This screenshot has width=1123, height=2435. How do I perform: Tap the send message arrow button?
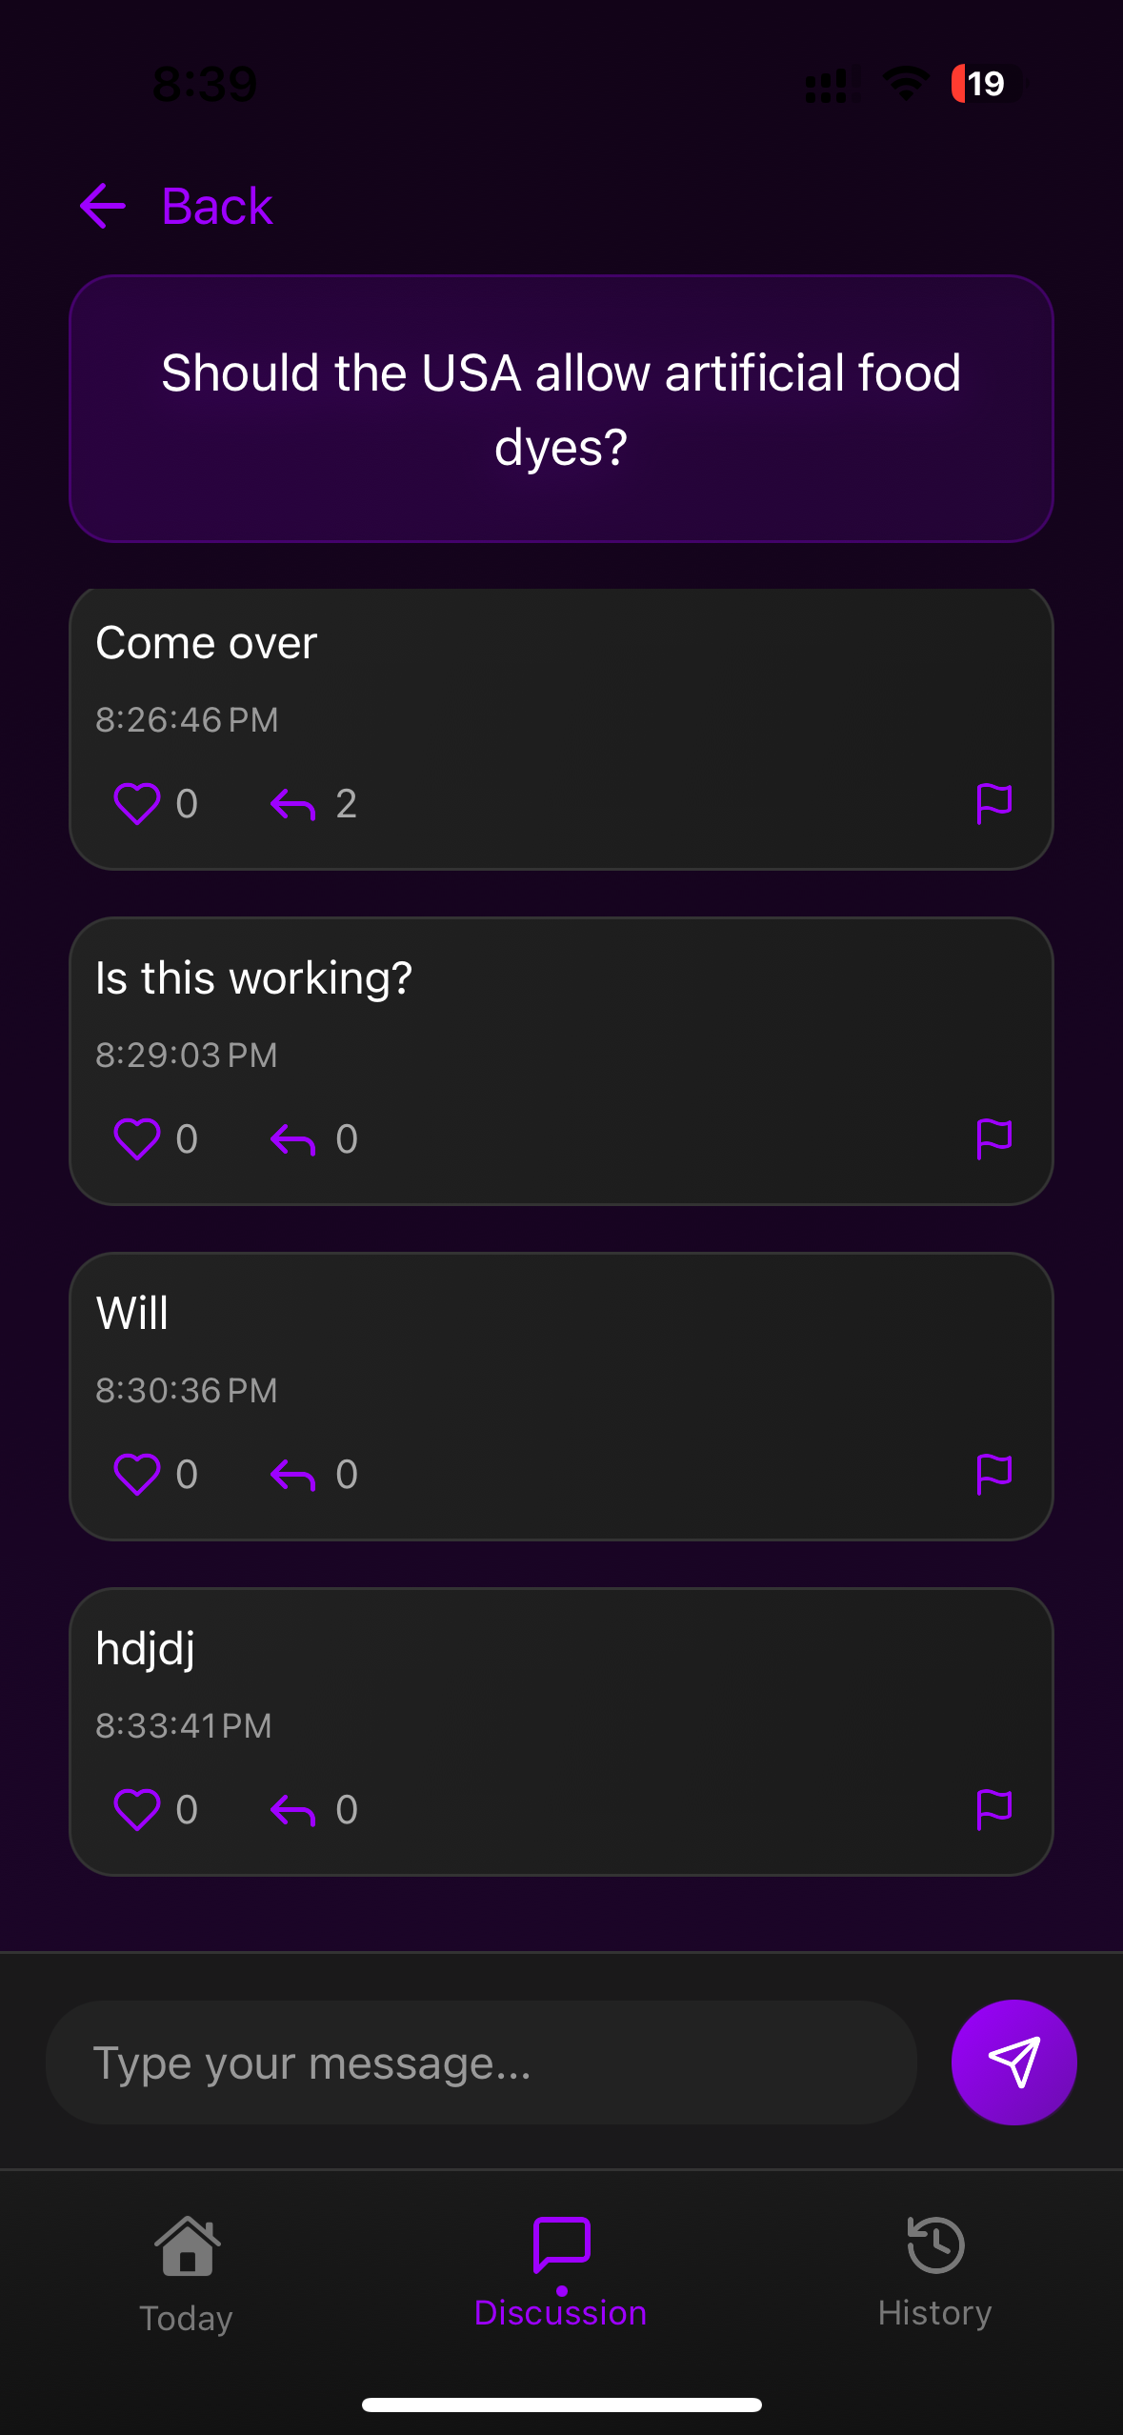pyautogui.click(x=1013, y=2062)
